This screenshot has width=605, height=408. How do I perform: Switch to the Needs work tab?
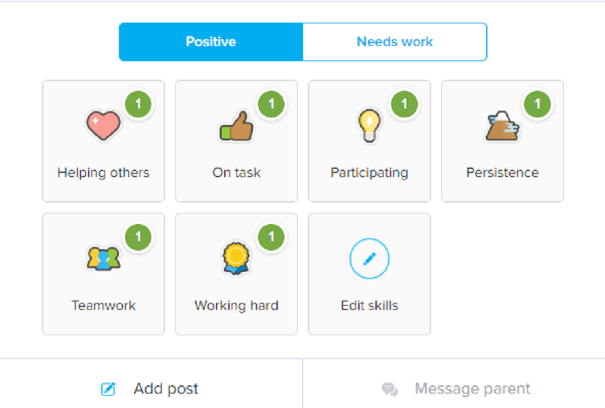(395, 42)
